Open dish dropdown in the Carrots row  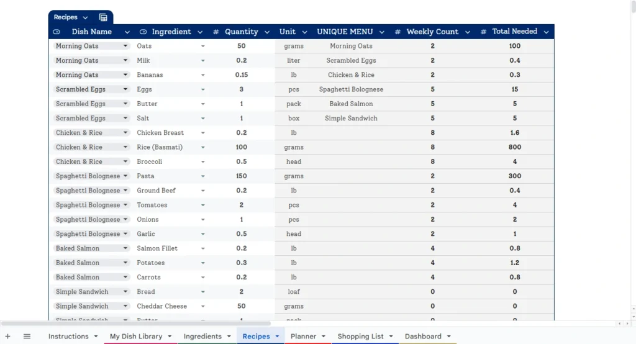125,277
